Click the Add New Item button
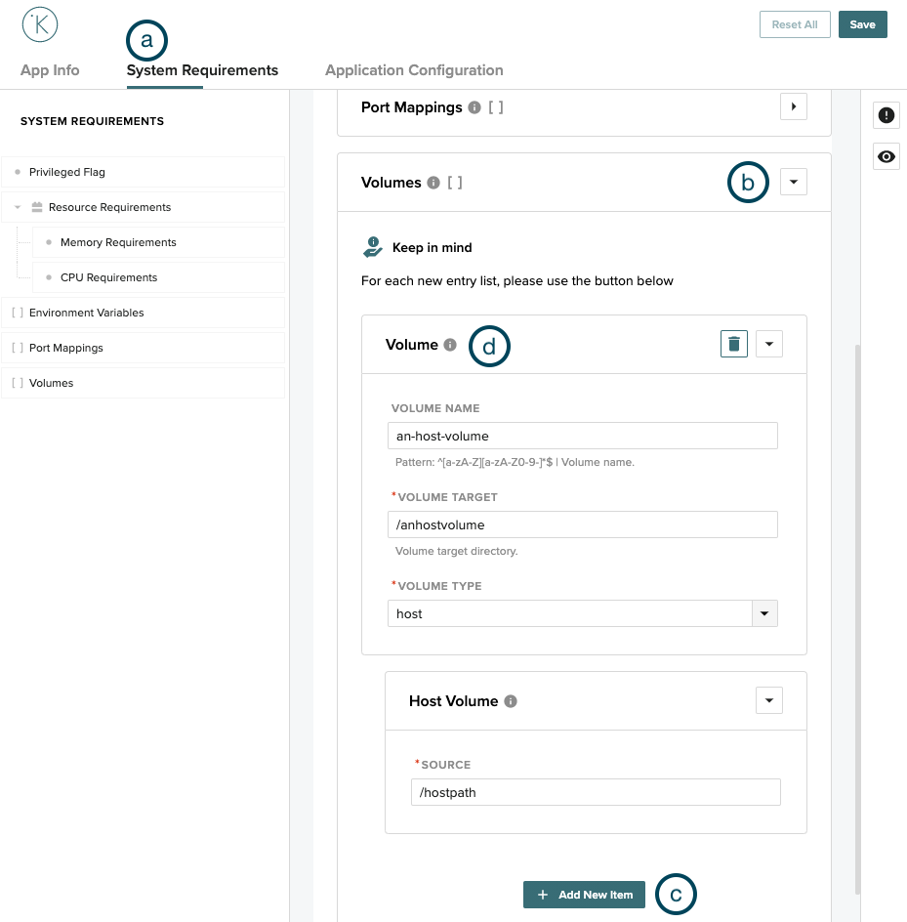The width and height of the screenshot is (907, 922). click(584, 894)
